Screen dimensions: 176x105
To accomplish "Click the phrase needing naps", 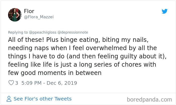I will point(27,48).
